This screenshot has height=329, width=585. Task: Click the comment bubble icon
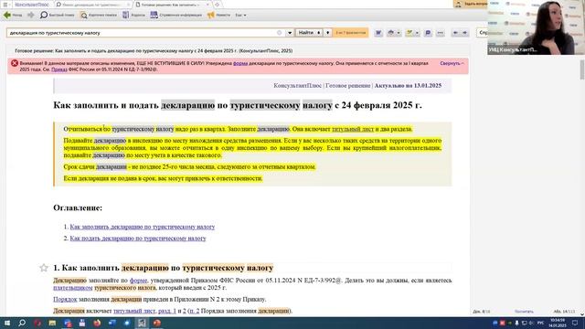[x=428, y=33]
